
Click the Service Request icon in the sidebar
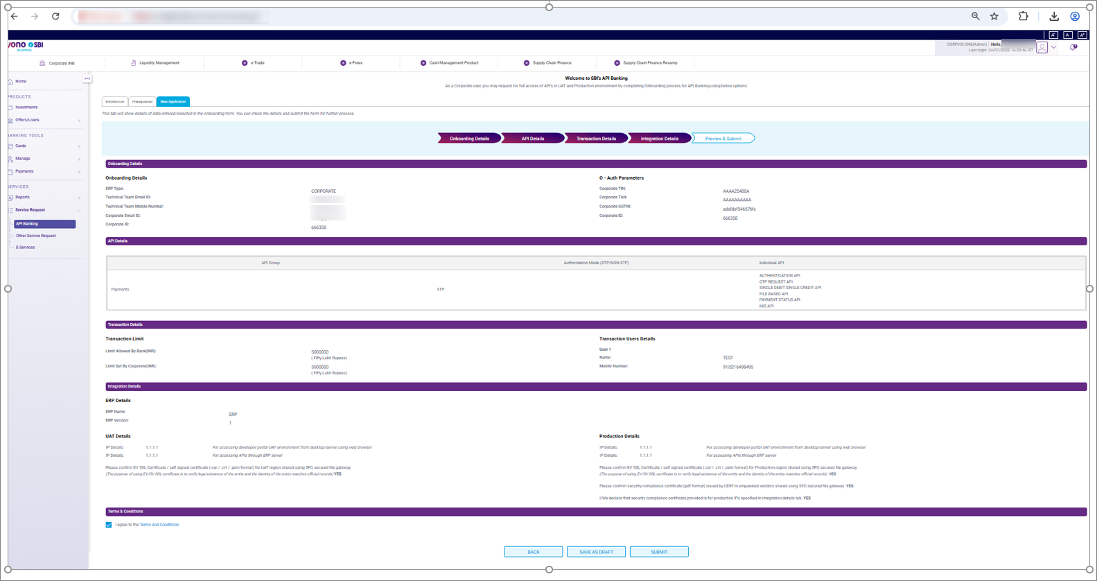[x=10, y=210]
